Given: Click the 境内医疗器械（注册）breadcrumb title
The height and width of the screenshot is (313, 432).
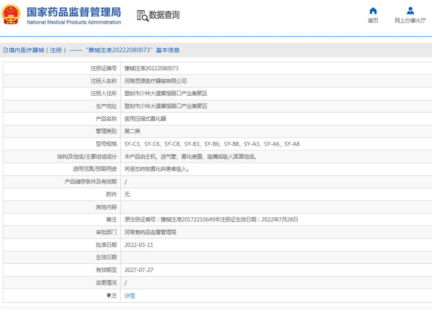Looking at the screenshot, I should pos(37,50).
